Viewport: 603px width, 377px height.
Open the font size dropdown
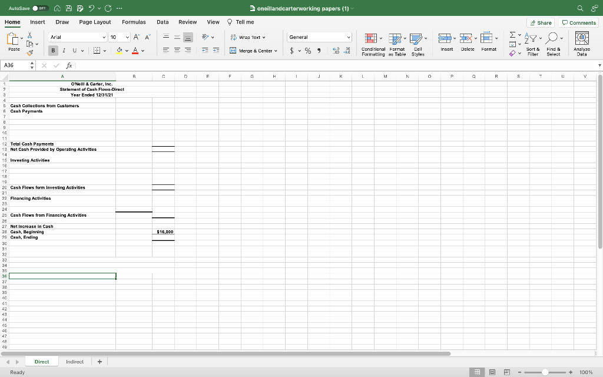click(127, 37)
